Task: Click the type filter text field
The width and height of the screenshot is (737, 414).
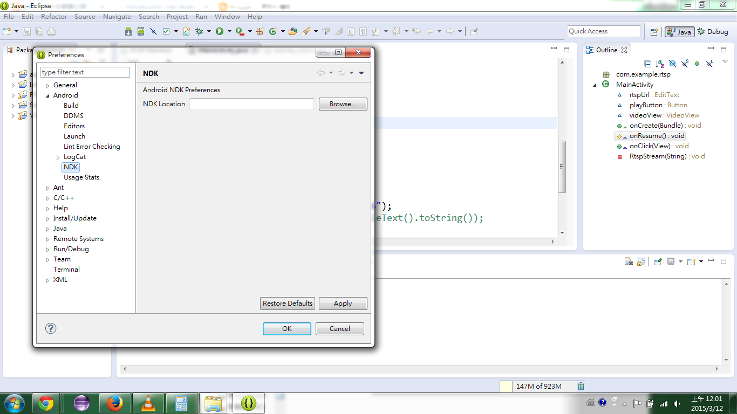Action: pos(85,72)
